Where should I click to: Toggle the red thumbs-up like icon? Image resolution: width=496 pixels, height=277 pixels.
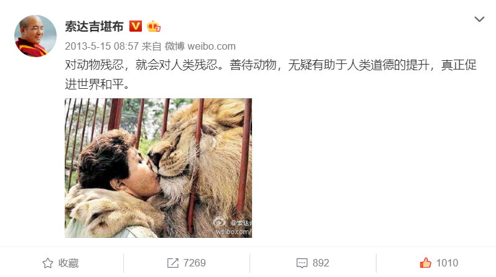[x=426, y=263]
